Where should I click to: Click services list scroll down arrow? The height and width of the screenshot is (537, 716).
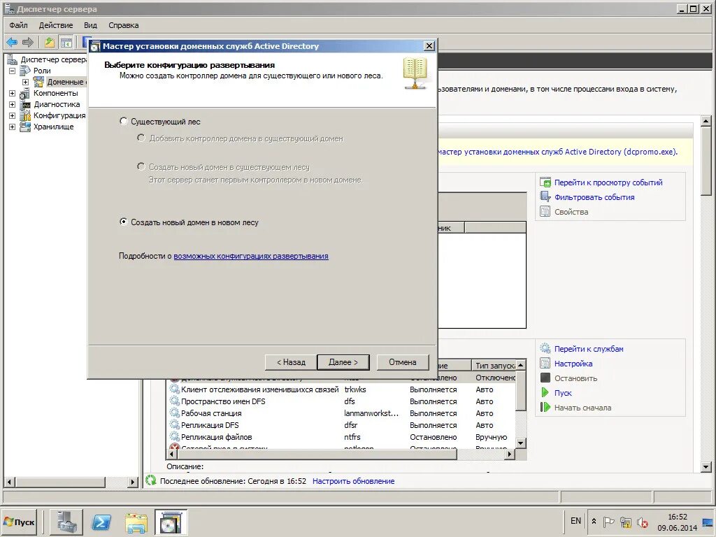[521, 443]
